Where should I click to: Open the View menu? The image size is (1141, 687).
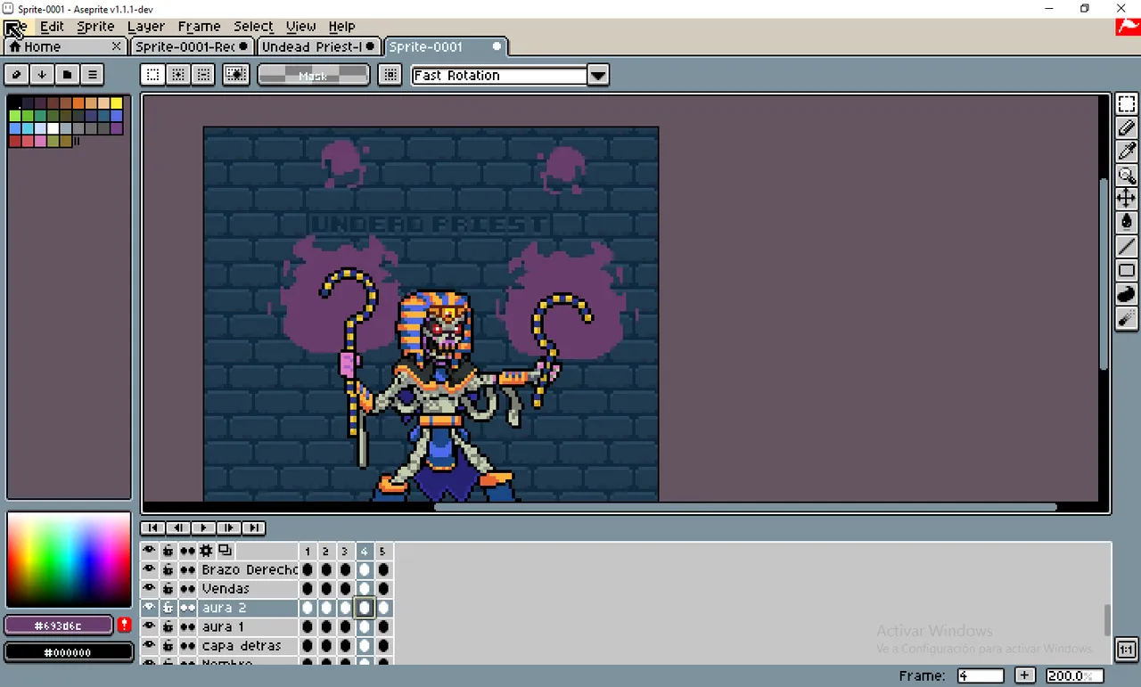coord(301,27)
